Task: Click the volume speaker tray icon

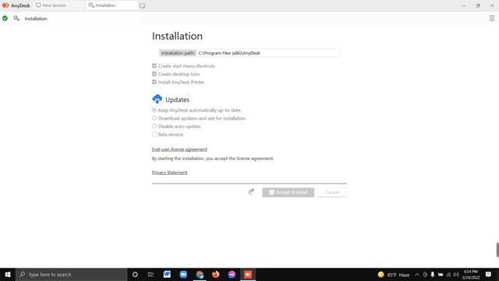Action: click(456, 275)
